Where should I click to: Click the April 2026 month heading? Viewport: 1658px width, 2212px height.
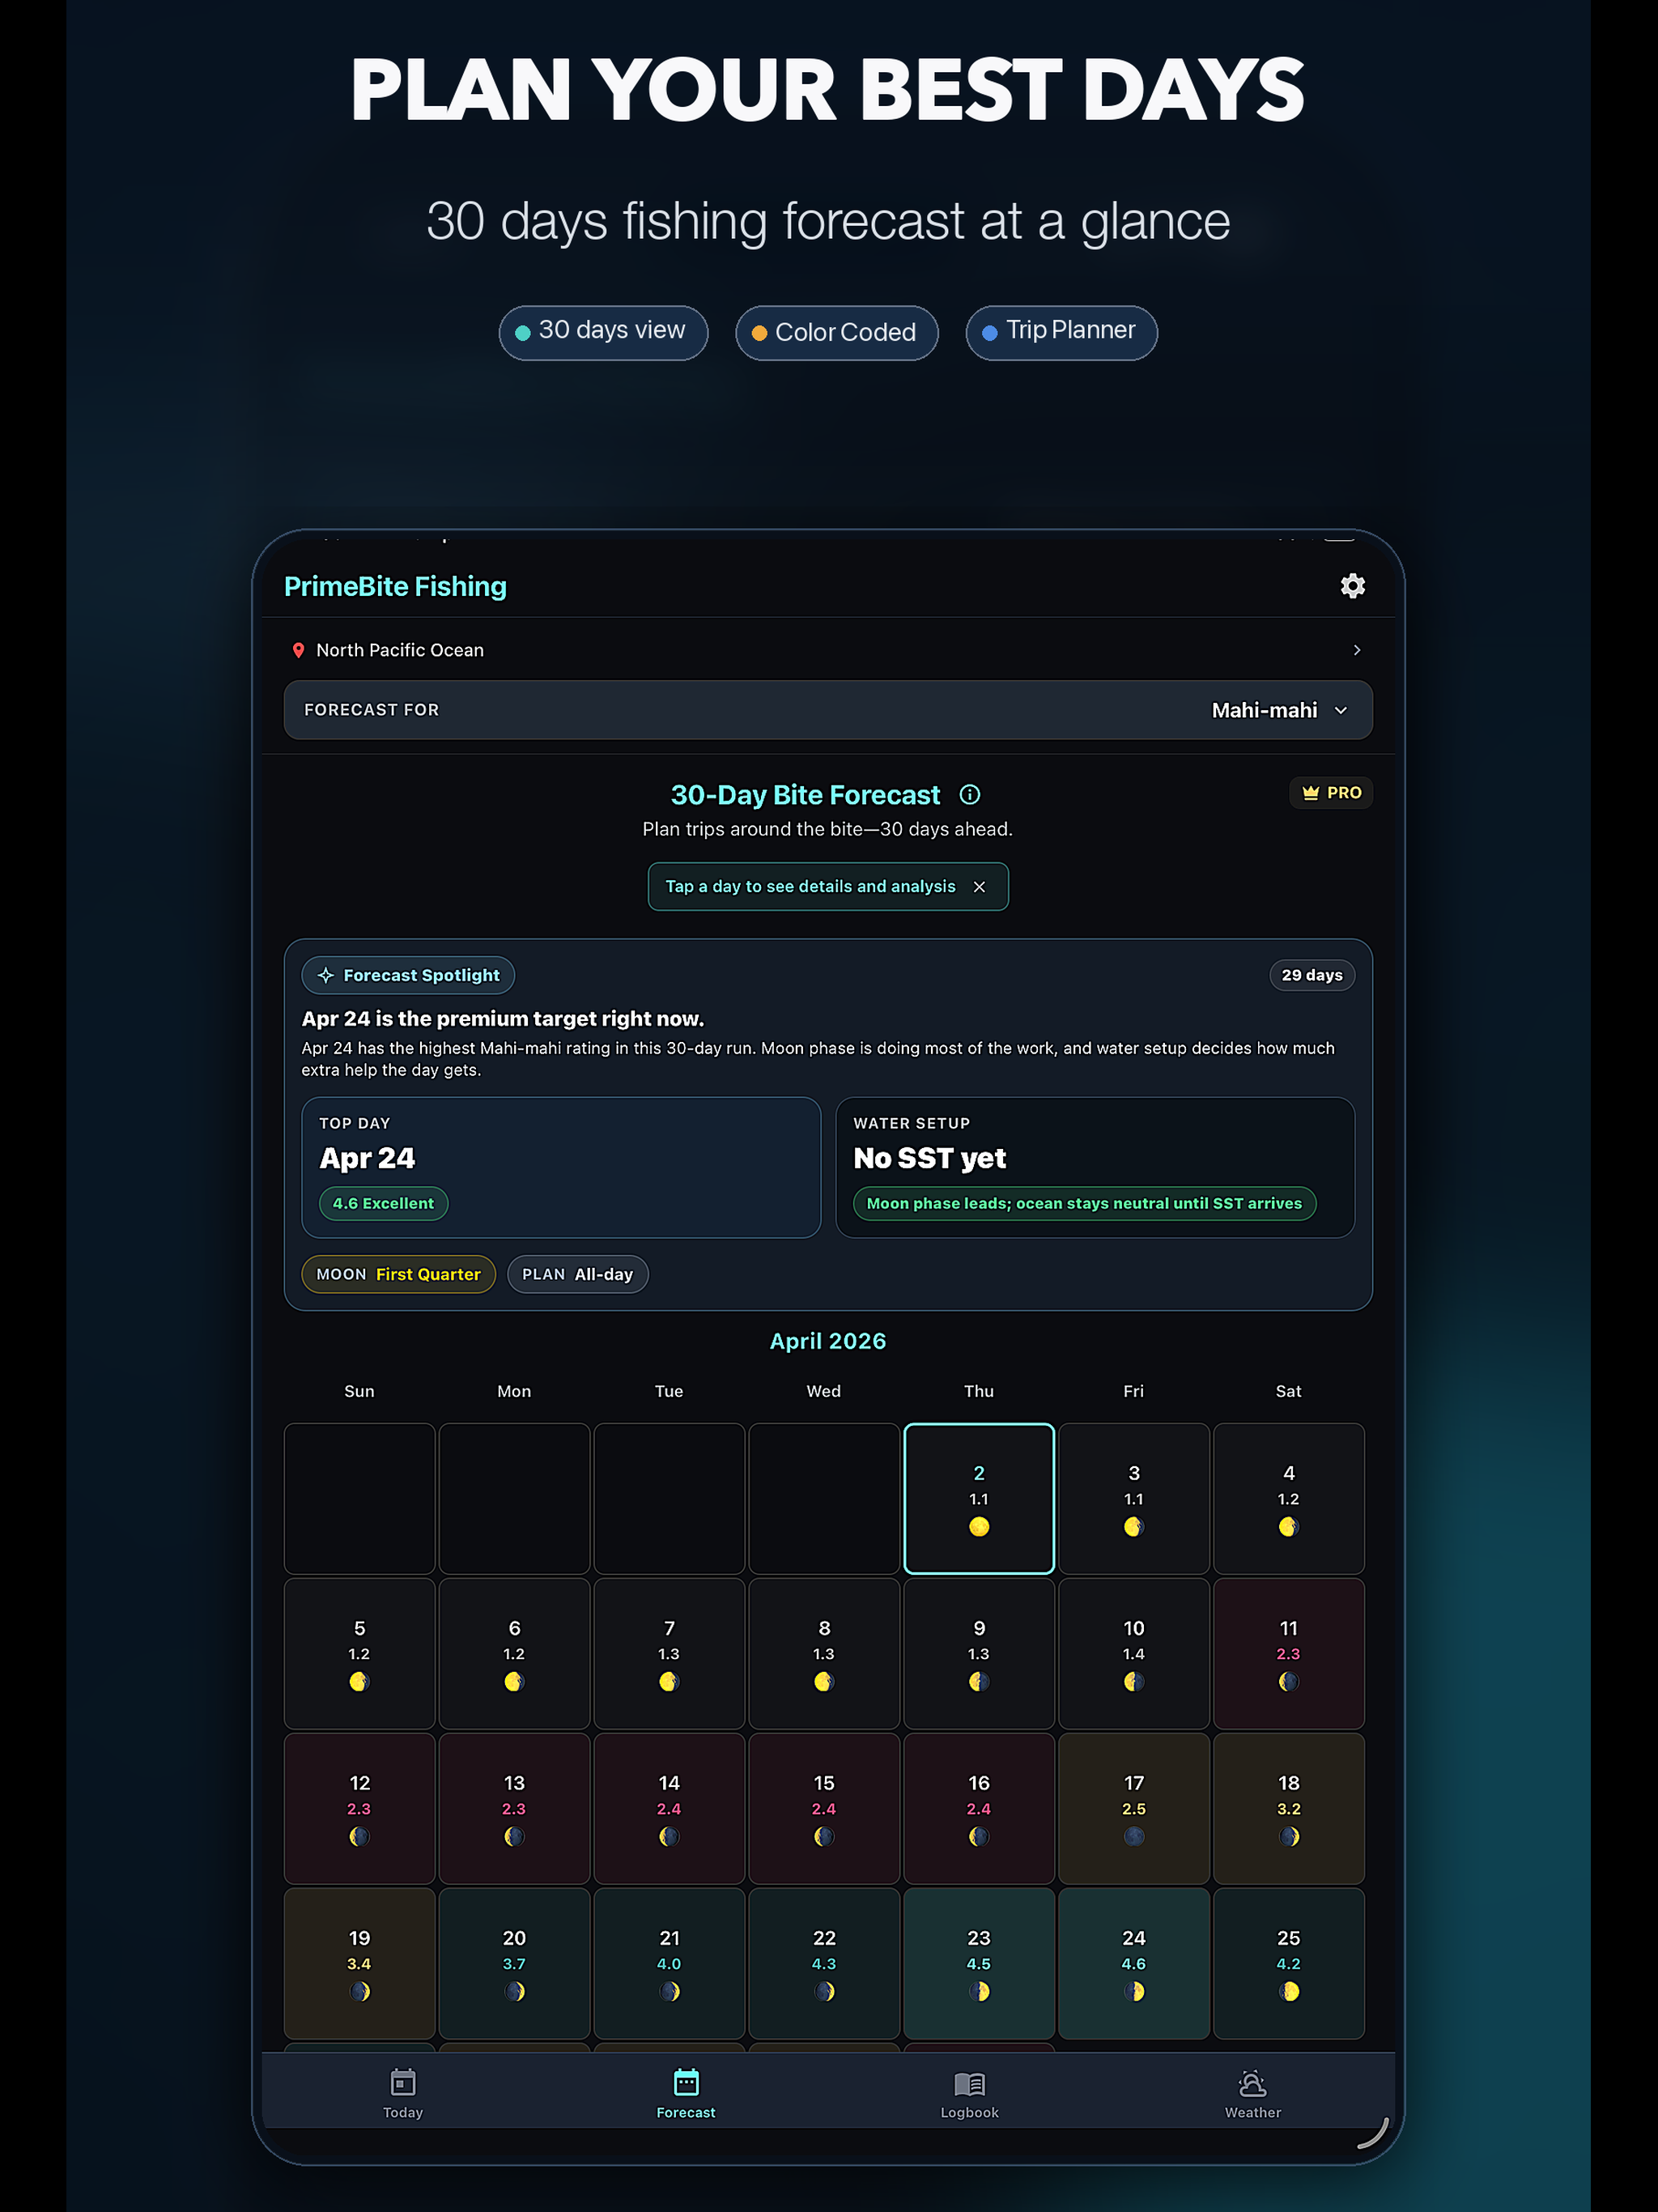click(828, 1341)
